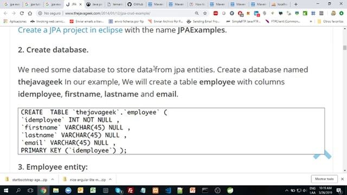347x195 pixels.
Task: Click the blue grid extension icon
Action: click(x=313, y=13)
